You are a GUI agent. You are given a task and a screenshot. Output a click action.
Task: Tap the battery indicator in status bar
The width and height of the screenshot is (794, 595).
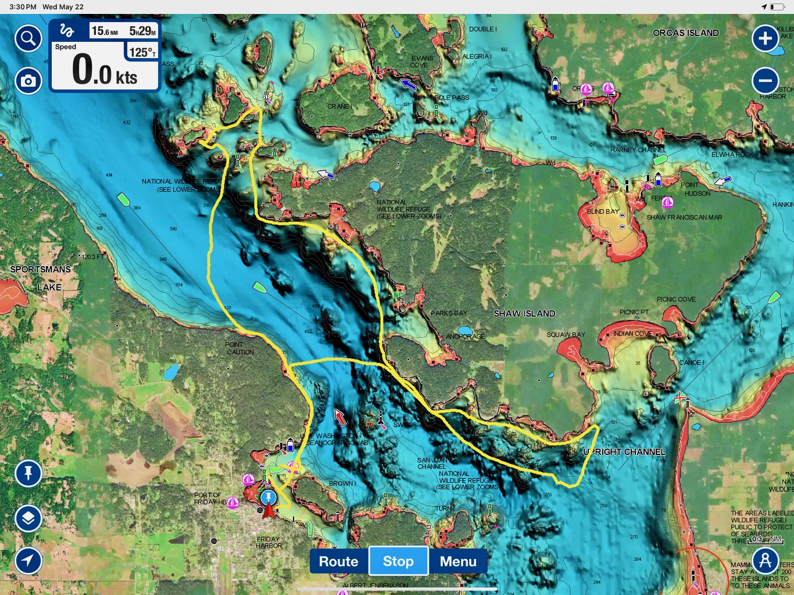pos(777,7)
